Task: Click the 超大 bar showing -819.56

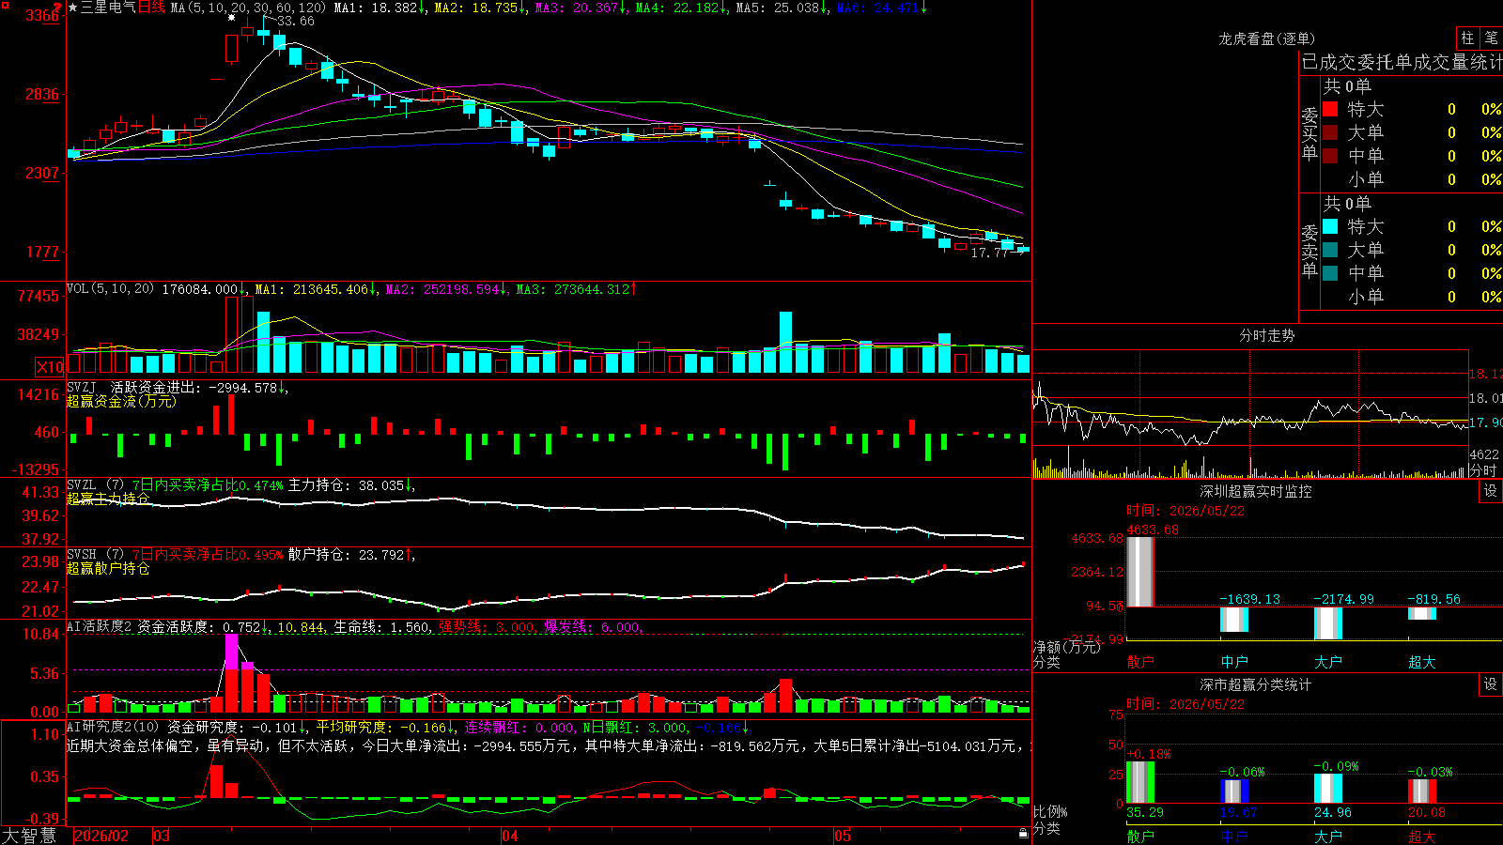Action: click(x=1422, y=613)
